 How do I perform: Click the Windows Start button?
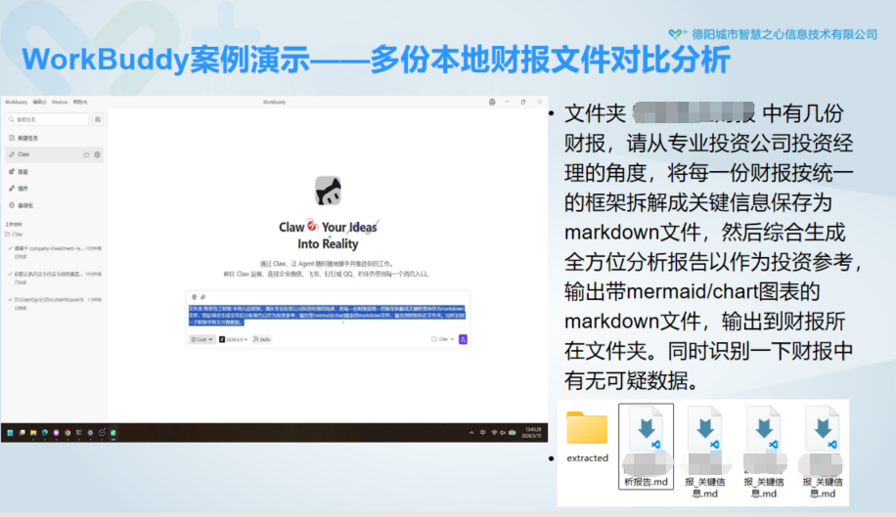point(11,433)
